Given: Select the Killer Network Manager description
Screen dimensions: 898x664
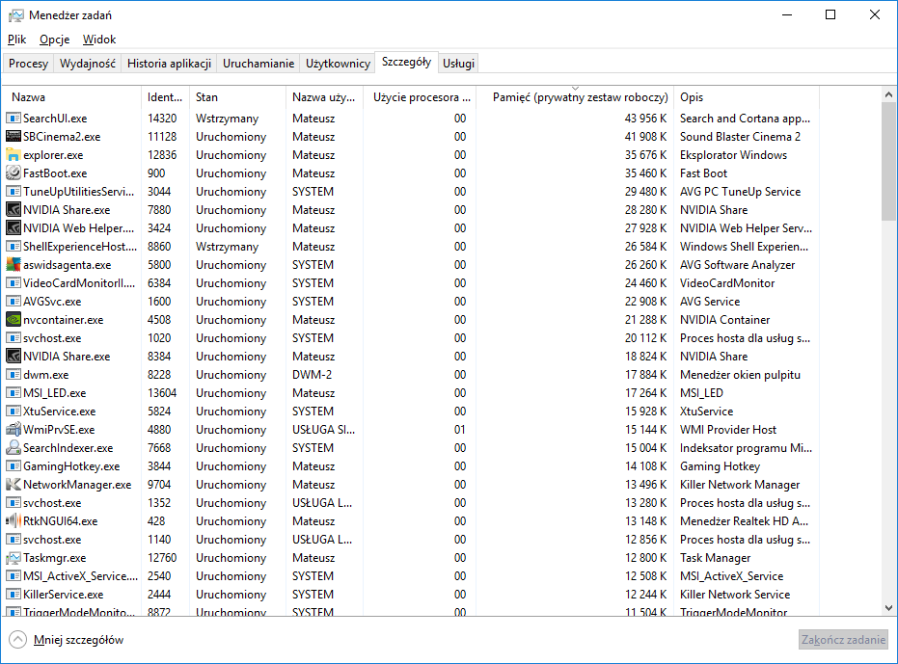Looking at the screenshot, I should click(740, 485).
